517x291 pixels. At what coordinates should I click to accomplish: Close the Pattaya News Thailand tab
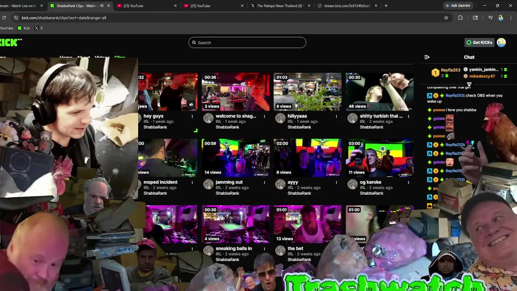tap(309, 6)
